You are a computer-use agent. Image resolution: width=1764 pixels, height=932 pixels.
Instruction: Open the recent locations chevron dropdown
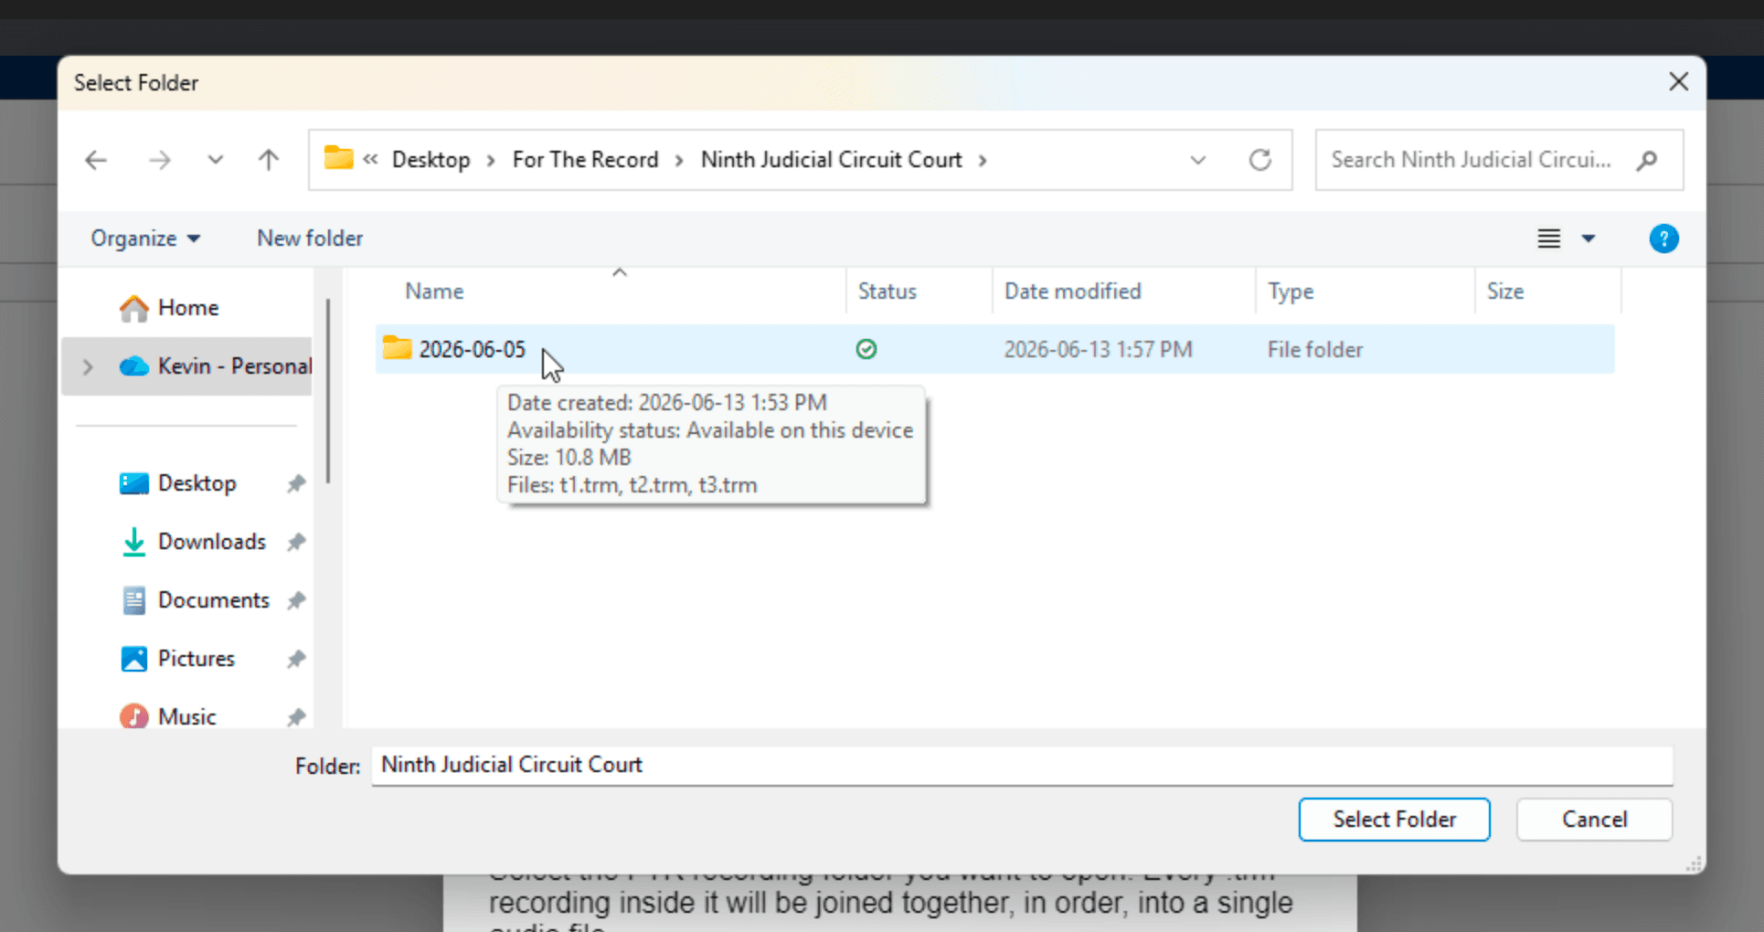coord(215,160)
